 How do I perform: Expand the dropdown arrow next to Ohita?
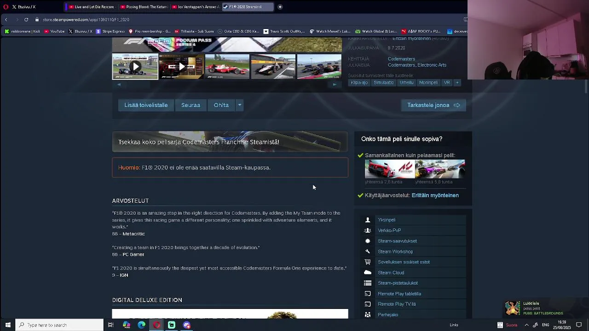[239, 105]
